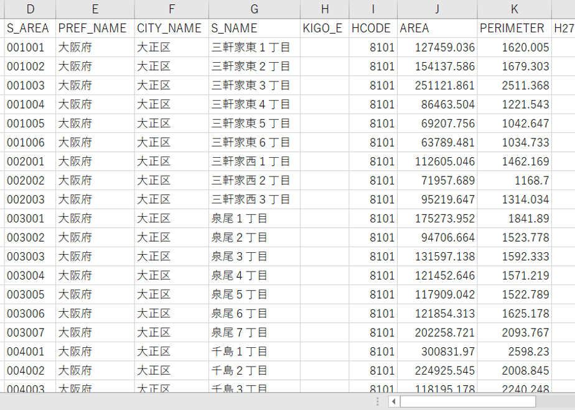
Task: Select column J header
Action: pyautogui.click(x=437, y=9)
